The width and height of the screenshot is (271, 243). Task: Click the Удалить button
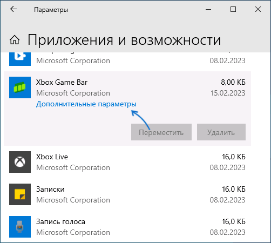click(x=221, y=132)
